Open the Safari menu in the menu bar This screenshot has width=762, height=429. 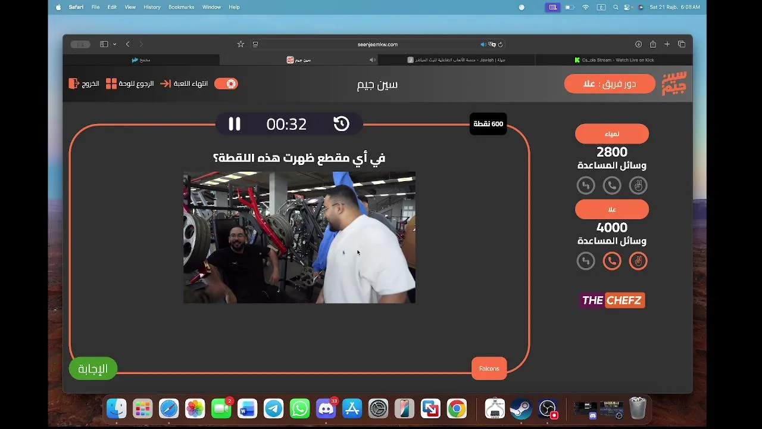tap(76, 7)
